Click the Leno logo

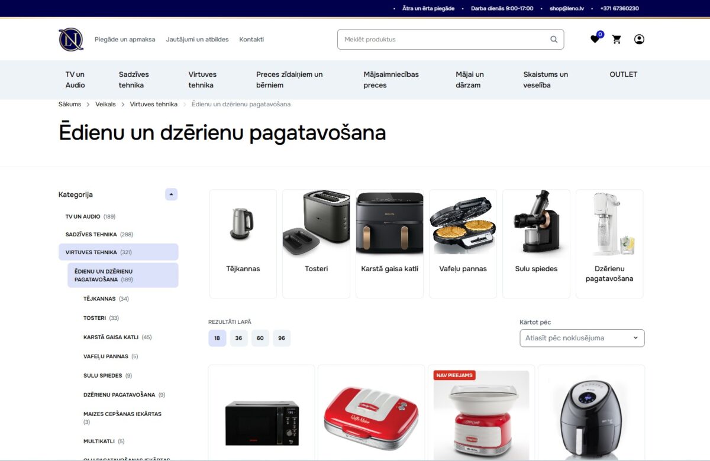pyautogui.click(x=70, y=39)
